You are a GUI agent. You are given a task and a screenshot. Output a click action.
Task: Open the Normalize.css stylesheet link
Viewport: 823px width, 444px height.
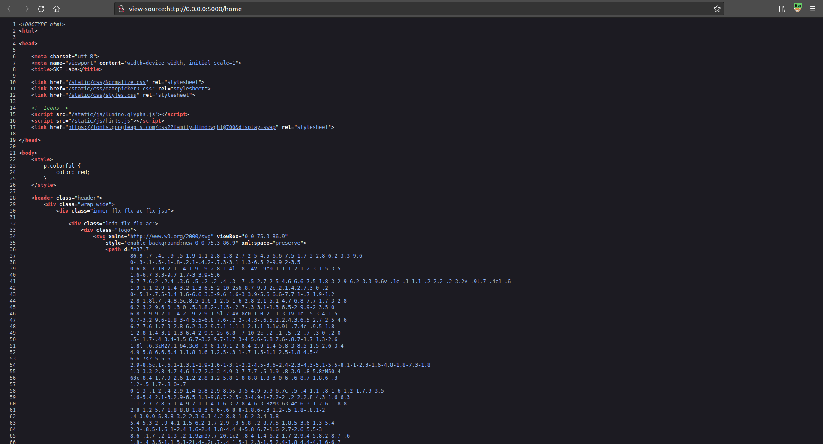[107, 82]
